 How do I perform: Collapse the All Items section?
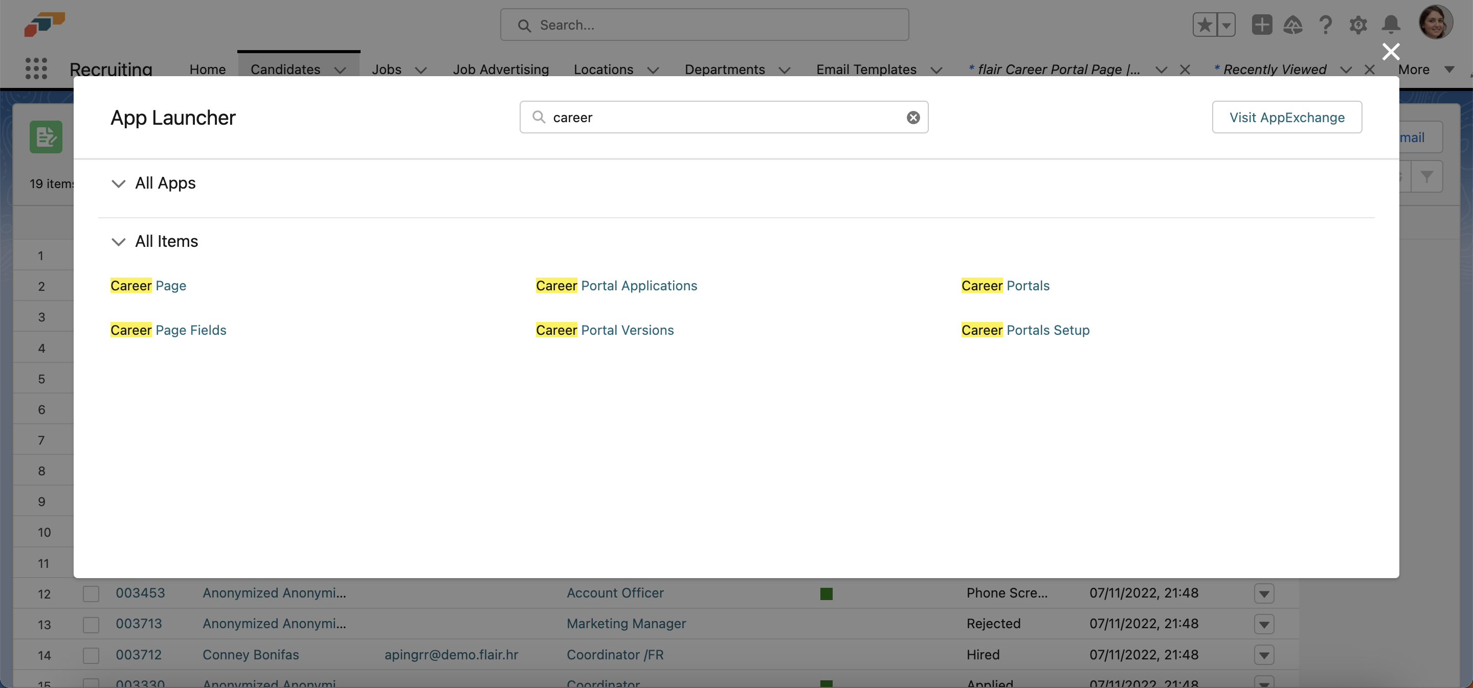click(x=118, y=242)
